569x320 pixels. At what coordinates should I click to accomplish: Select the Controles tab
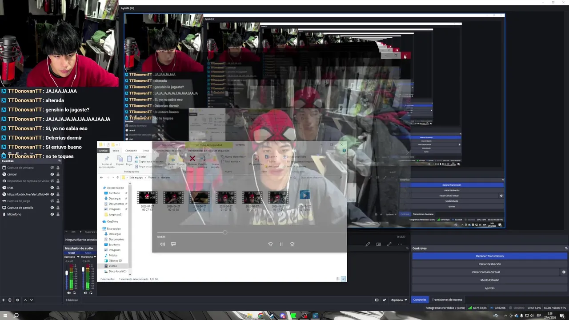(420, 300)
